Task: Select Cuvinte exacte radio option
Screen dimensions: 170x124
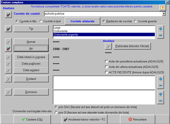Action: pos(145,21)
